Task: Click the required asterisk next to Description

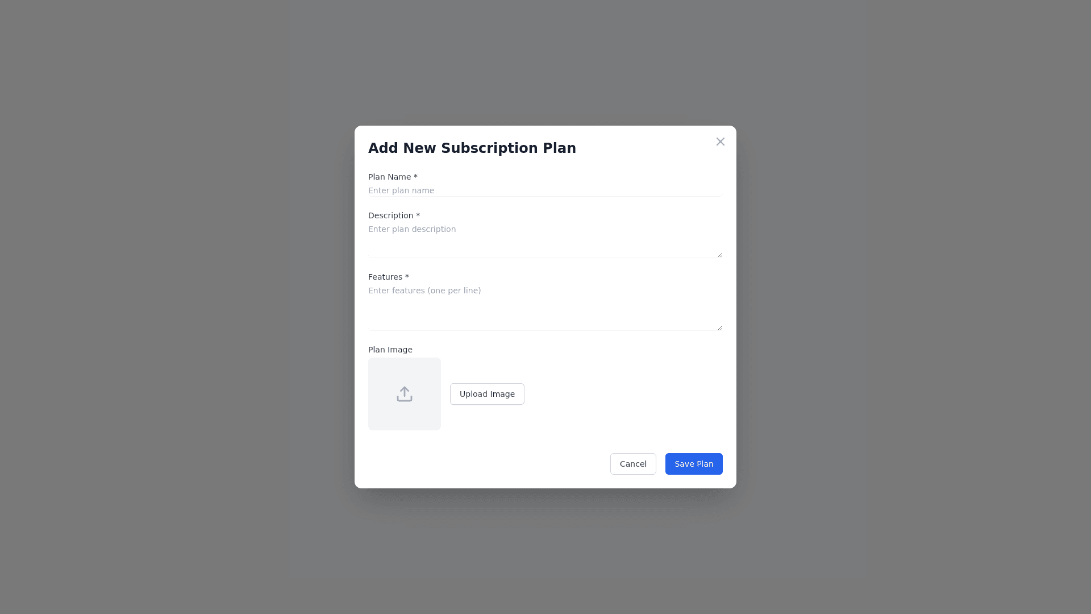Action: click(x=418, y=215)
